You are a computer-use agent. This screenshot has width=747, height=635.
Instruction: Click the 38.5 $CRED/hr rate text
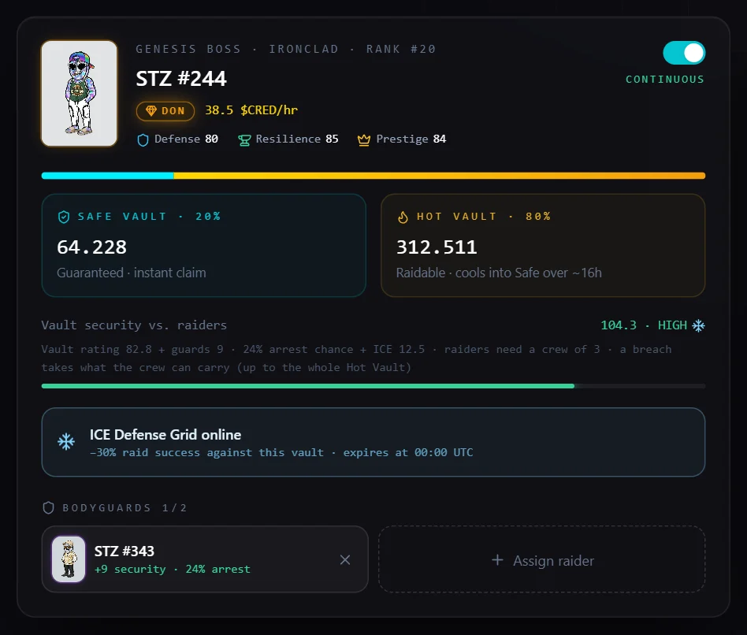[x=251, y=110]
